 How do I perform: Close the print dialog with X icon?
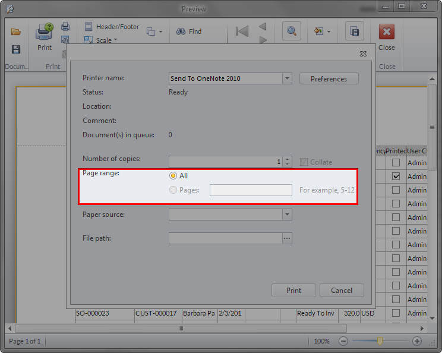[363, 53]
